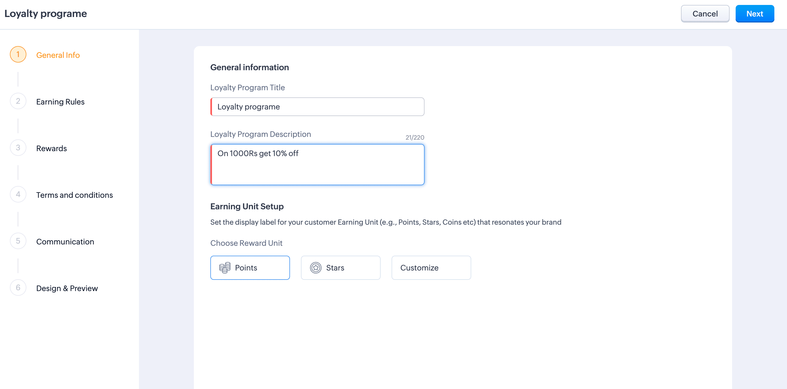Open Terms and conditions step
Viewport: 787px width, 389px height.
(74, 195)
